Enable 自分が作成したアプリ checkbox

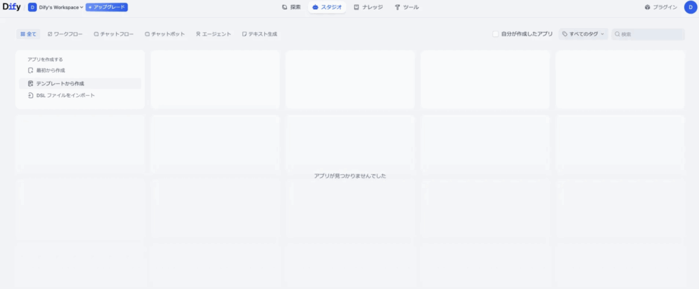coord(496,33)
